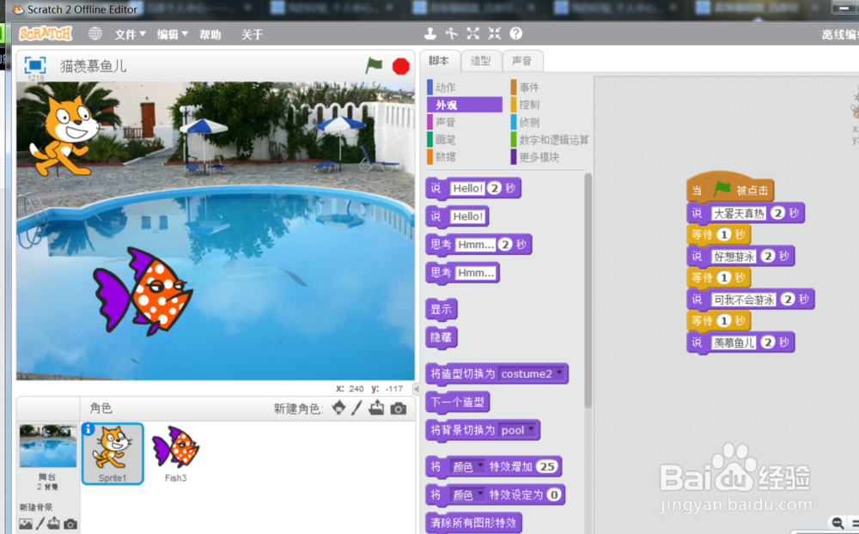Click the 当绿旗被点击 hat block

pos(729,188)
